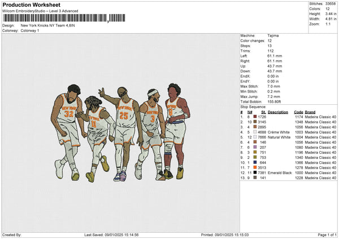Click thread code 1080 in the table
This screenshot has height=239, width=339.
[299, 147]
